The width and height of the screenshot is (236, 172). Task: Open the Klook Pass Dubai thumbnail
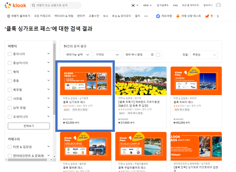(196, 81)
